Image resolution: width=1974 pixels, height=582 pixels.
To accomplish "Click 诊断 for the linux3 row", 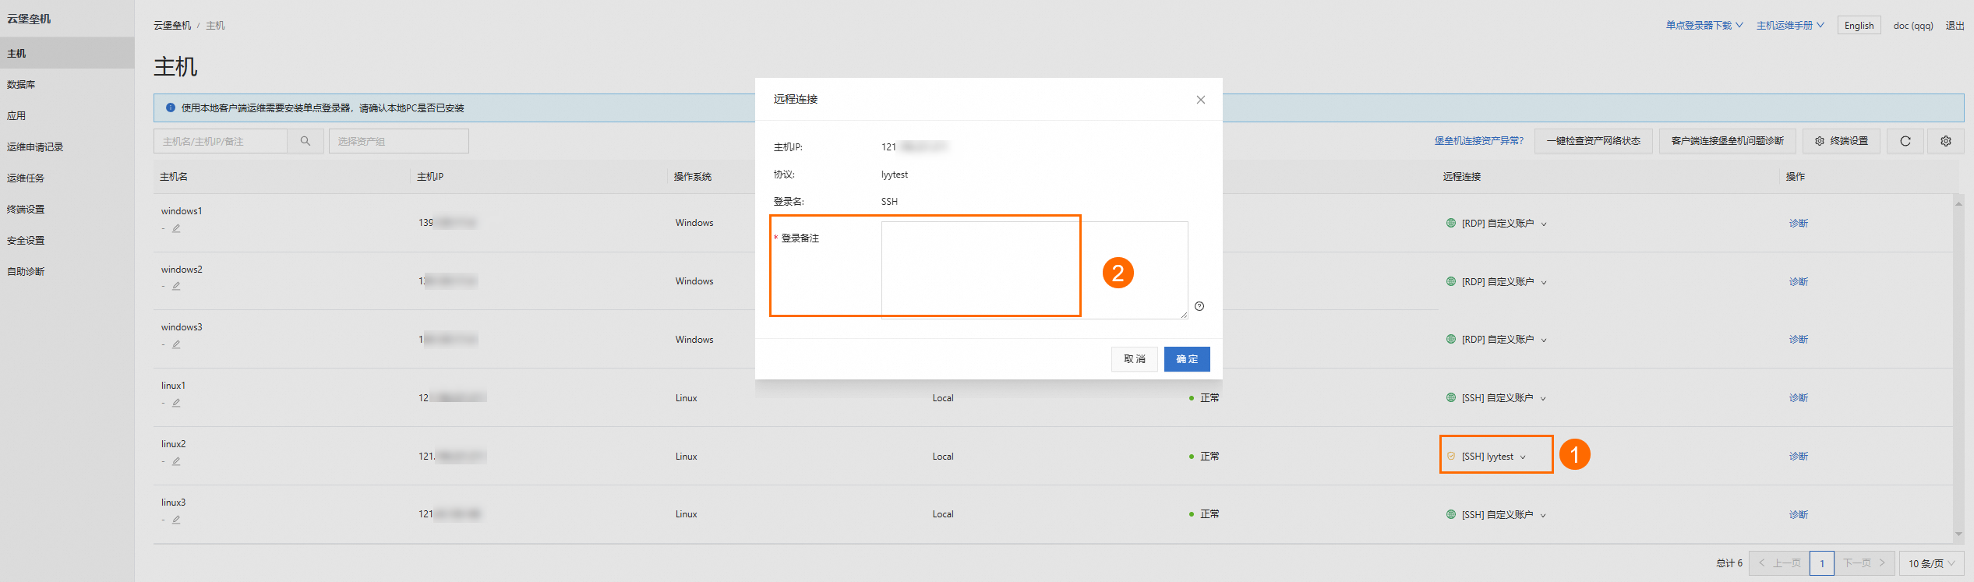I will [1799, 515].
